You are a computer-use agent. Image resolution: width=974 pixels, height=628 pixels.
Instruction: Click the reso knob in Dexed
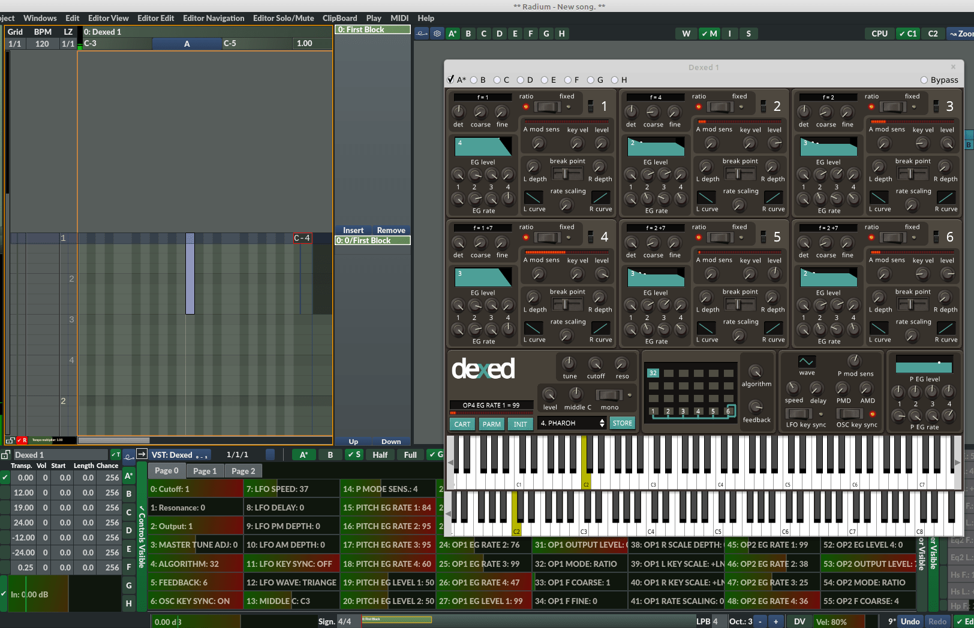[x=621, y=363]
